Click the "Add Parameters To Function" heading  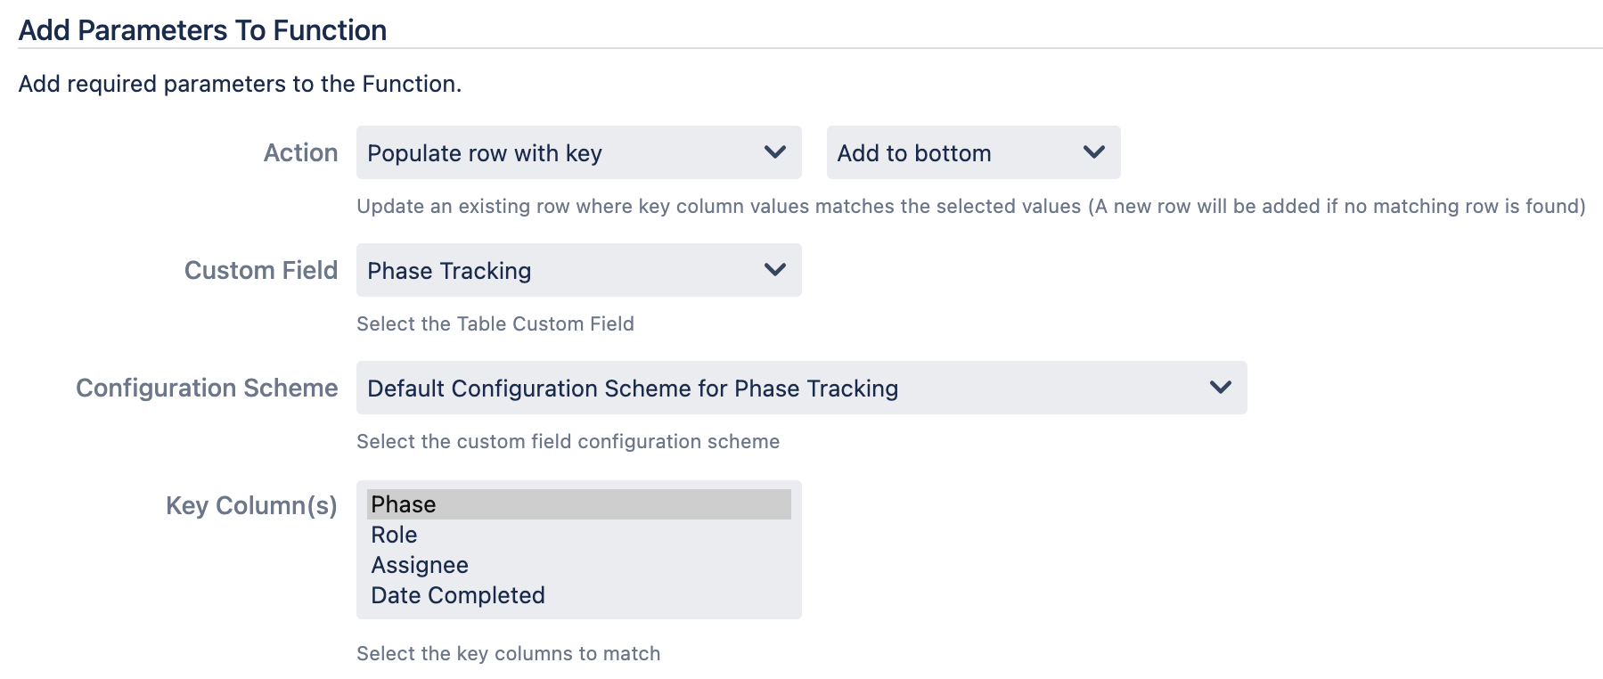tap(202, 30)
